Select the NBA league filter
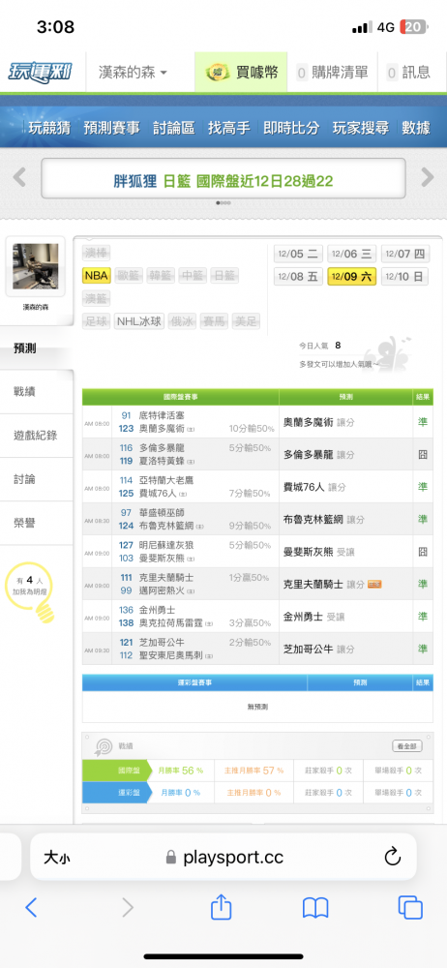The height and width of the screenshot is (968, 447). (x=97, y=275)
